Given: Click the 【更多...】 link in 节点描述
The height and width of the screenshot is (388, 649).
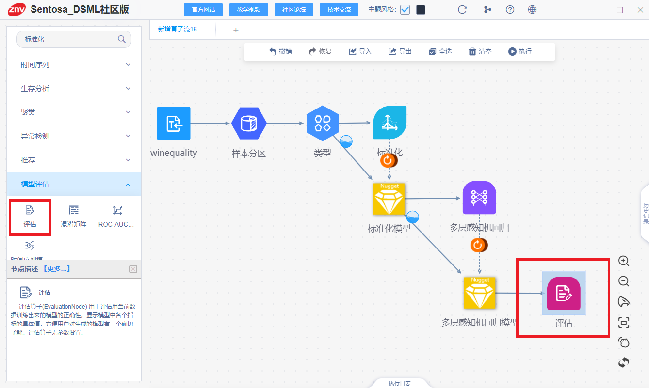Looking at the screenshot, I should coord(57,269).
